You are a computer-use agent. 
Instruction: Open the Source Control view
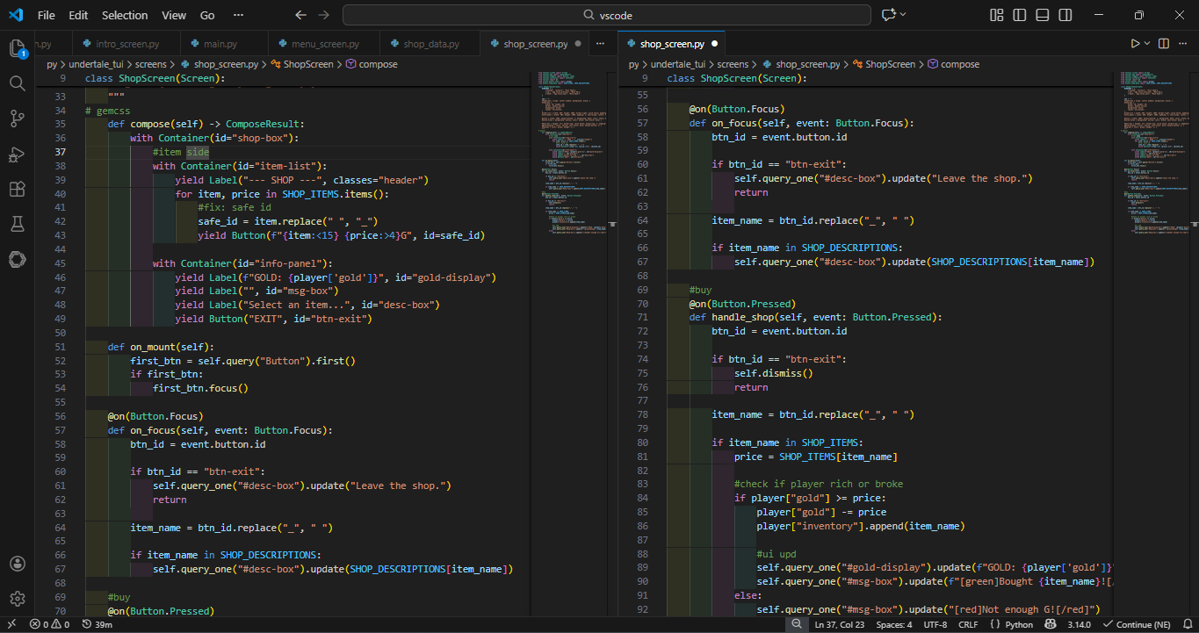(18, 119)
